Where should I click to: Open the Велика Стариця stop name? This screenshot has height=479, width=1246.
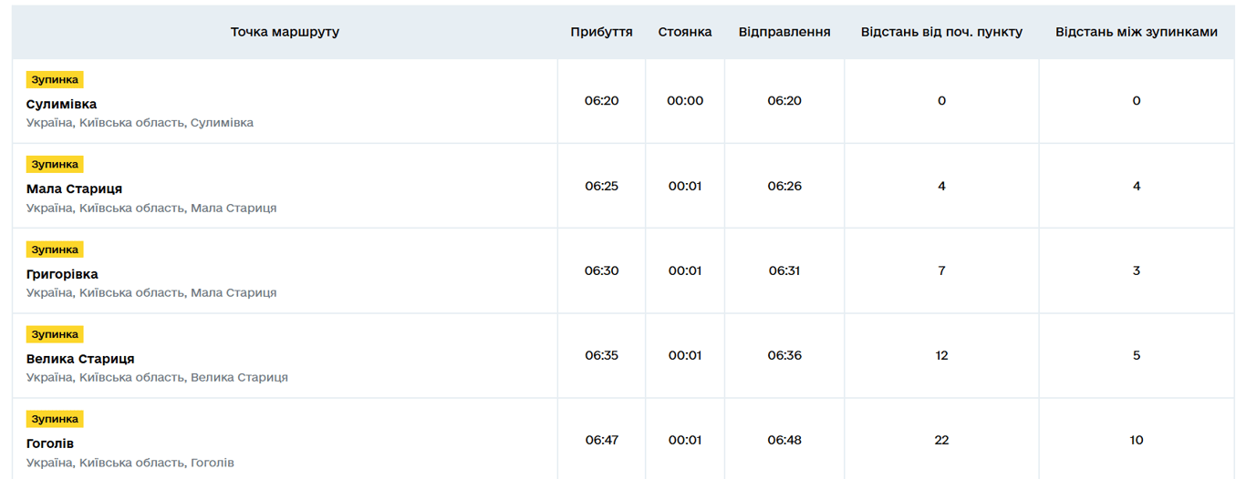[x=80, y=359]
